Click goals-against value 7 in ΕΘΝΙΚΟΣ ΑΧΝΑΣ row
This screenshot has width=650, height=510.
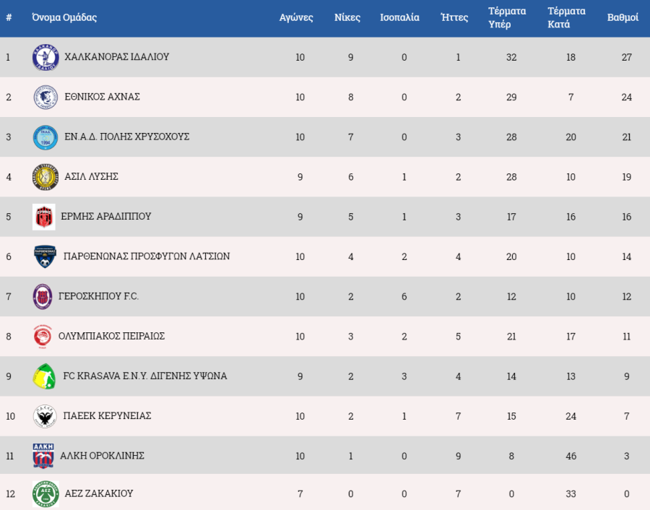571,97
